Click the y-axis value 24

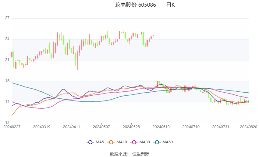pos(7,39)
